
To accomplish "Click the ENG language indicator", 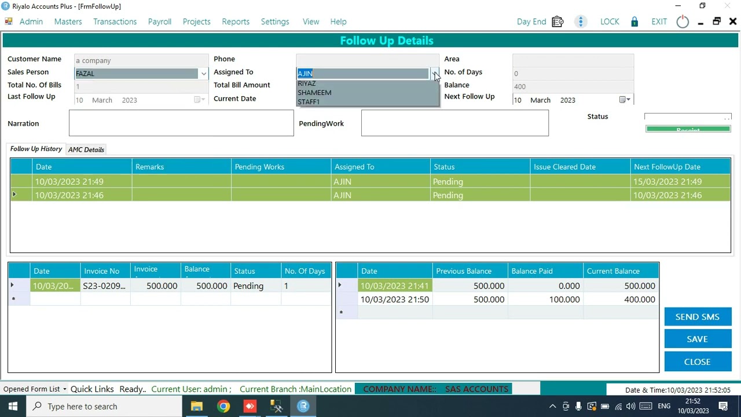I will (x=664, y=407).
